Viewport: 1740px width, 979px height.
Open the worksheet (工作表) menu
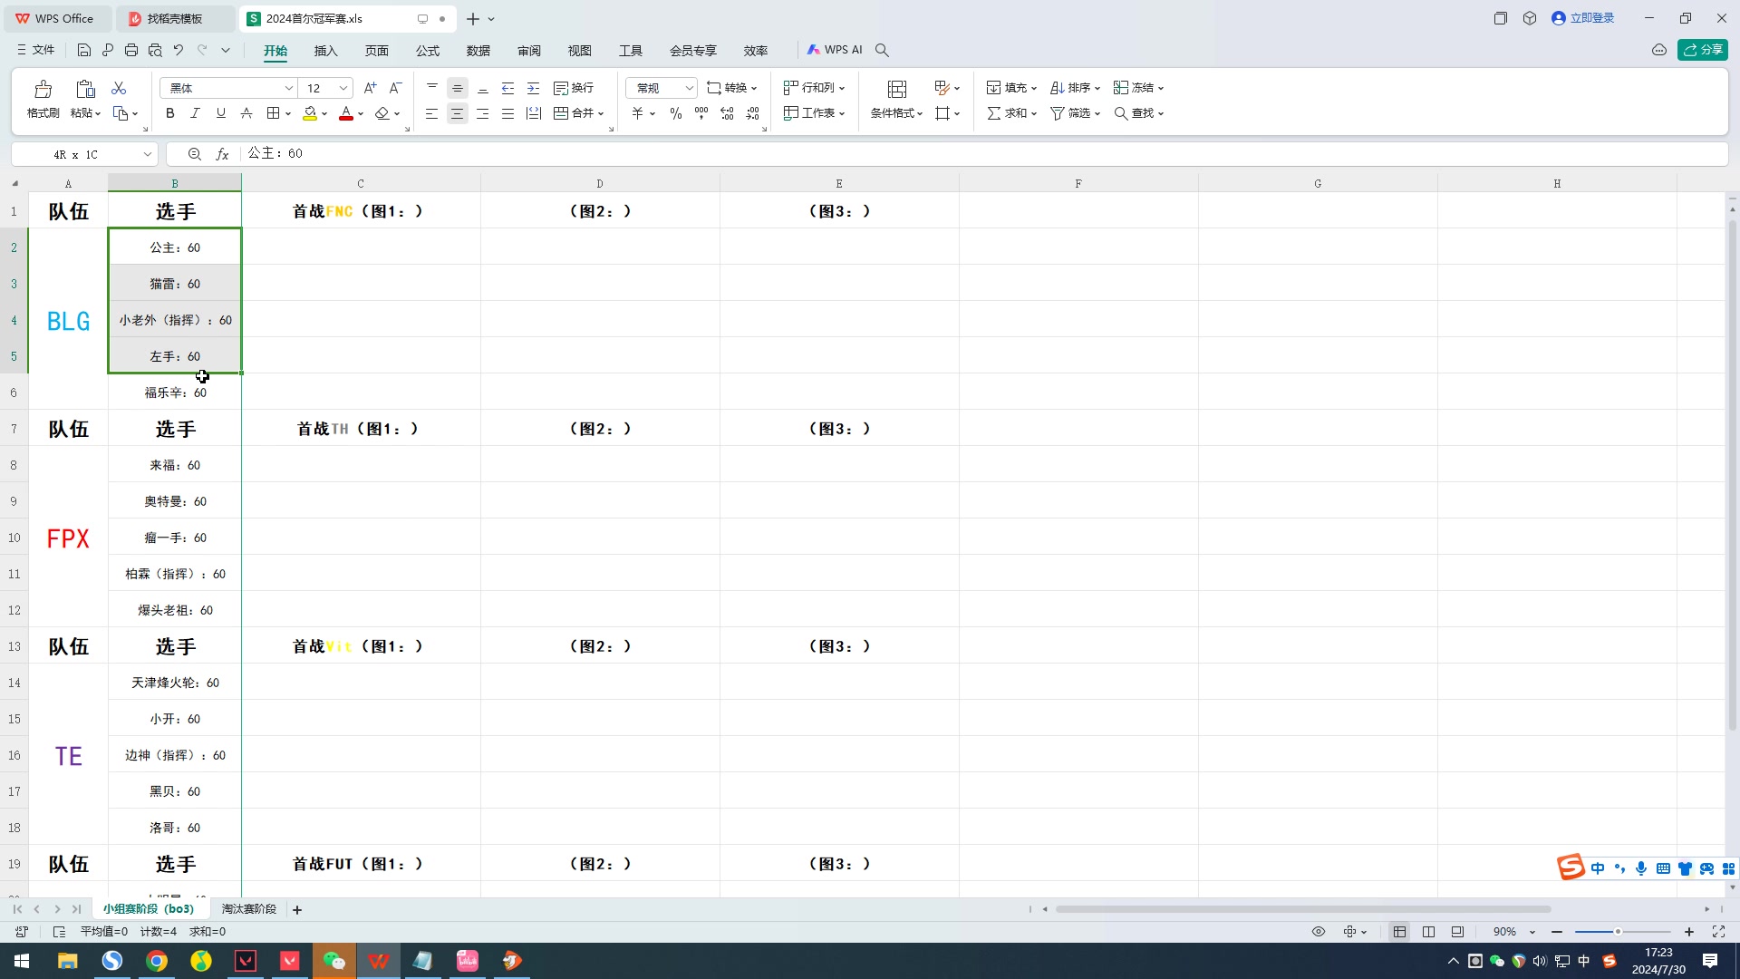[814, 113]
